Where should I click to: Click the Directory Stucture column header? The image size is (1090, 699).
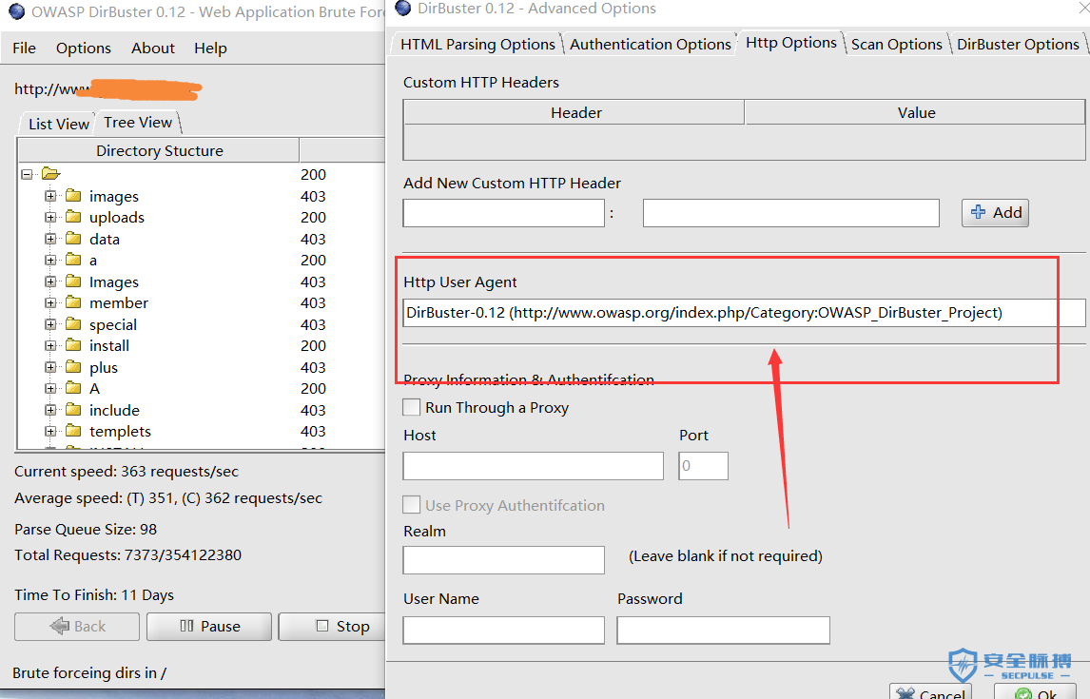(x=159, y=151)
